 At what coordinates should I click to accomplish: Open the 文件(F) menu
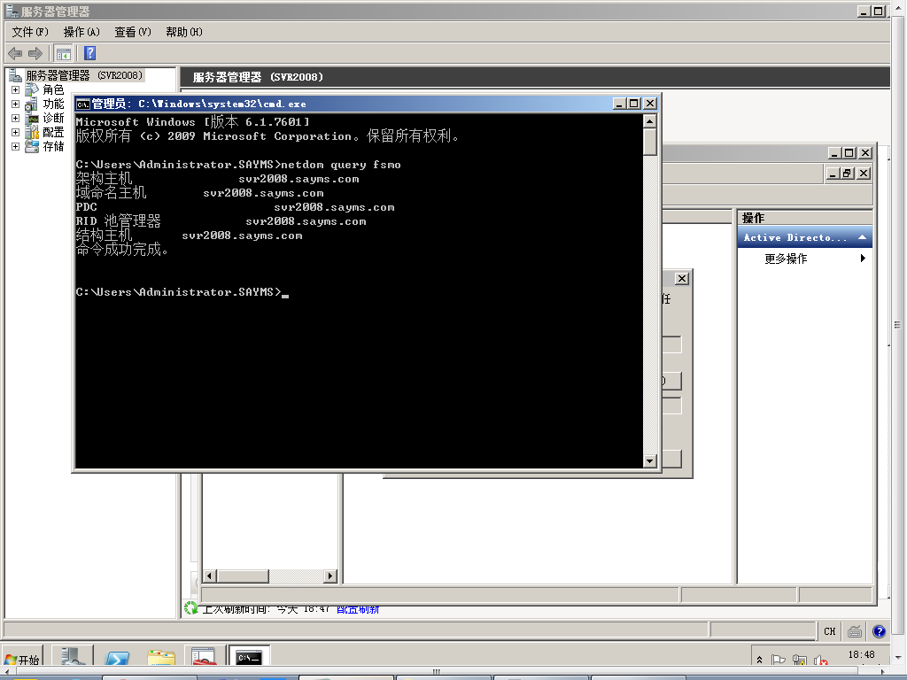coord(30,32)
